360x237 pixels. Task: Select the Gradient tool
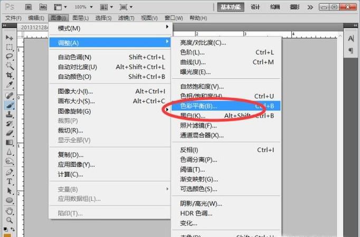pos(9,142)
